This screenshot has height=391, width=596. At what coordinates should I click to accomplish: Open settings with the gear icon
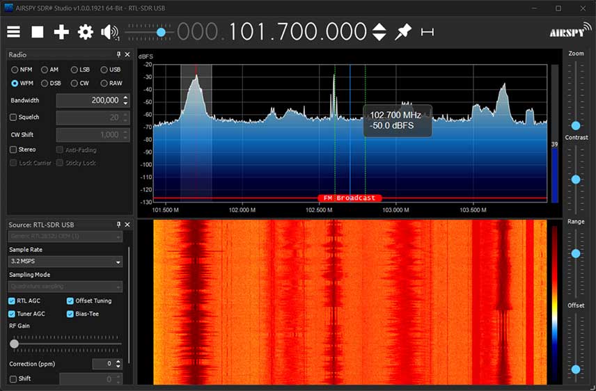[86, 32]
